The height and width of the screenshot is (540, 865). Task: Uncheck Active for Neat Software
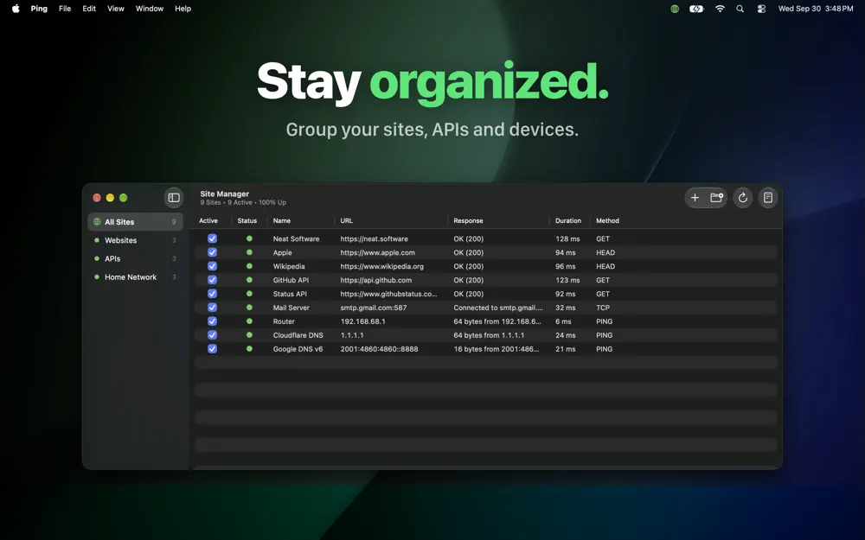point(213,238)
